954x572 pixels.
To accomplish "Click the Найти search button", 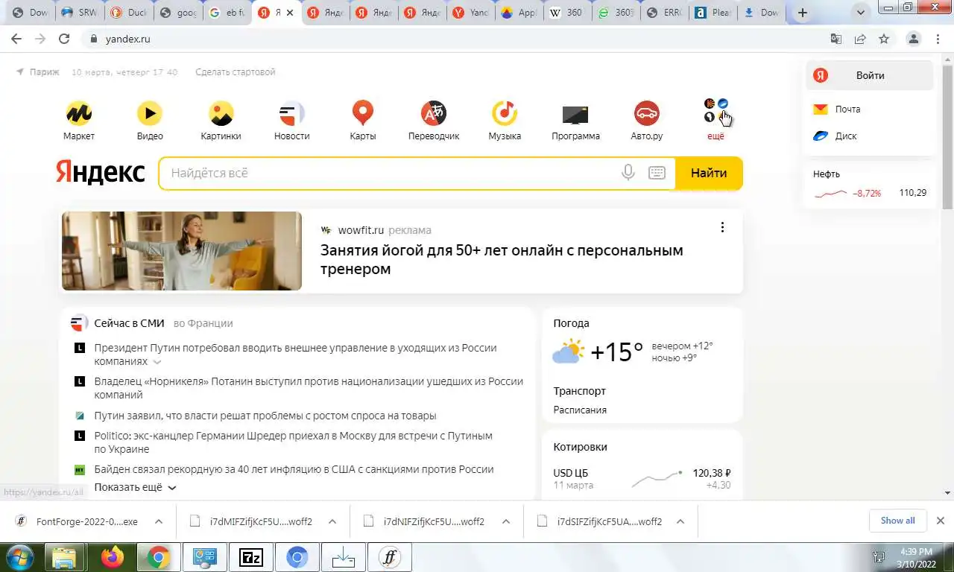I will pos(709,173).
